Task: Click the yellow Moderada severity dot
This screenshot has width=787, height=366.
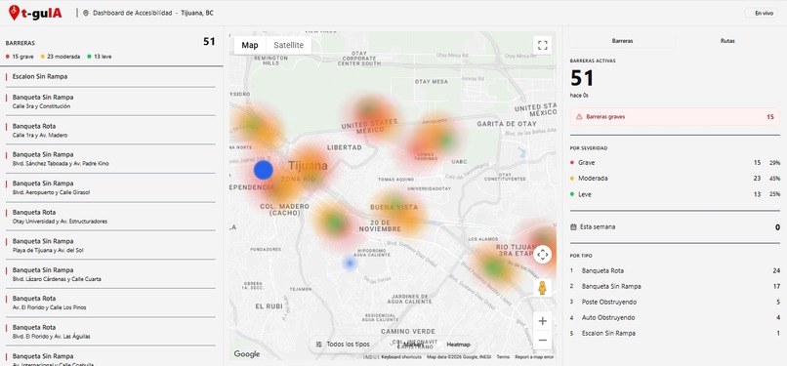Action: tap(572, 179)
